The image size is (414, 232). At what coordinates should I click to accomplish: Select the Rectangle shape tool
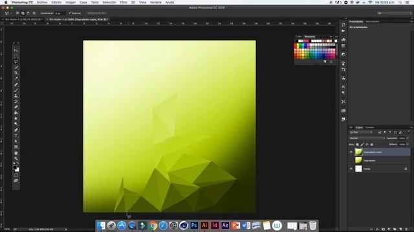click(16, 147)
